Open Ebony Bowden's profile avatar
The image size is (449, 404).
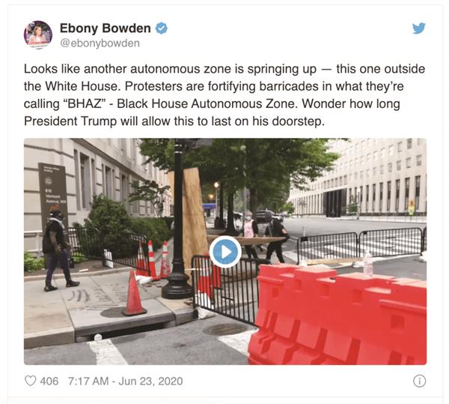(x=38, y=34)
